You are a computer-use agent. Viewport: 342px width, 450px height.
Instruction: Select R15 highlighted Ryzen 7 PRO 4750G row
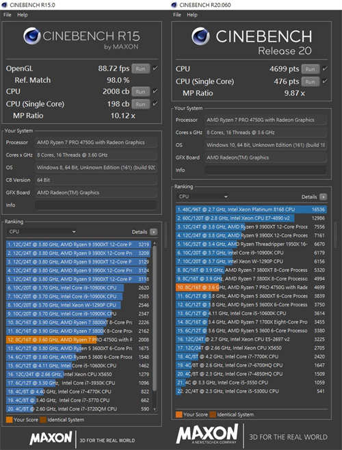[79, 339]
